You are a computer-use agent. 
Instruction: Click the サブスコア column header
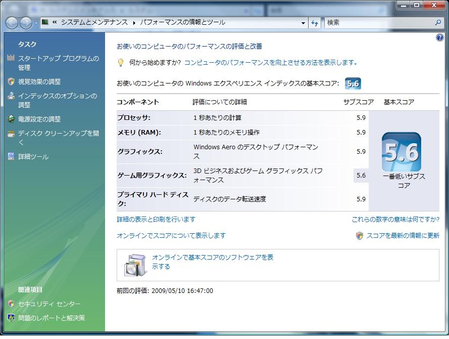point(359,102)
